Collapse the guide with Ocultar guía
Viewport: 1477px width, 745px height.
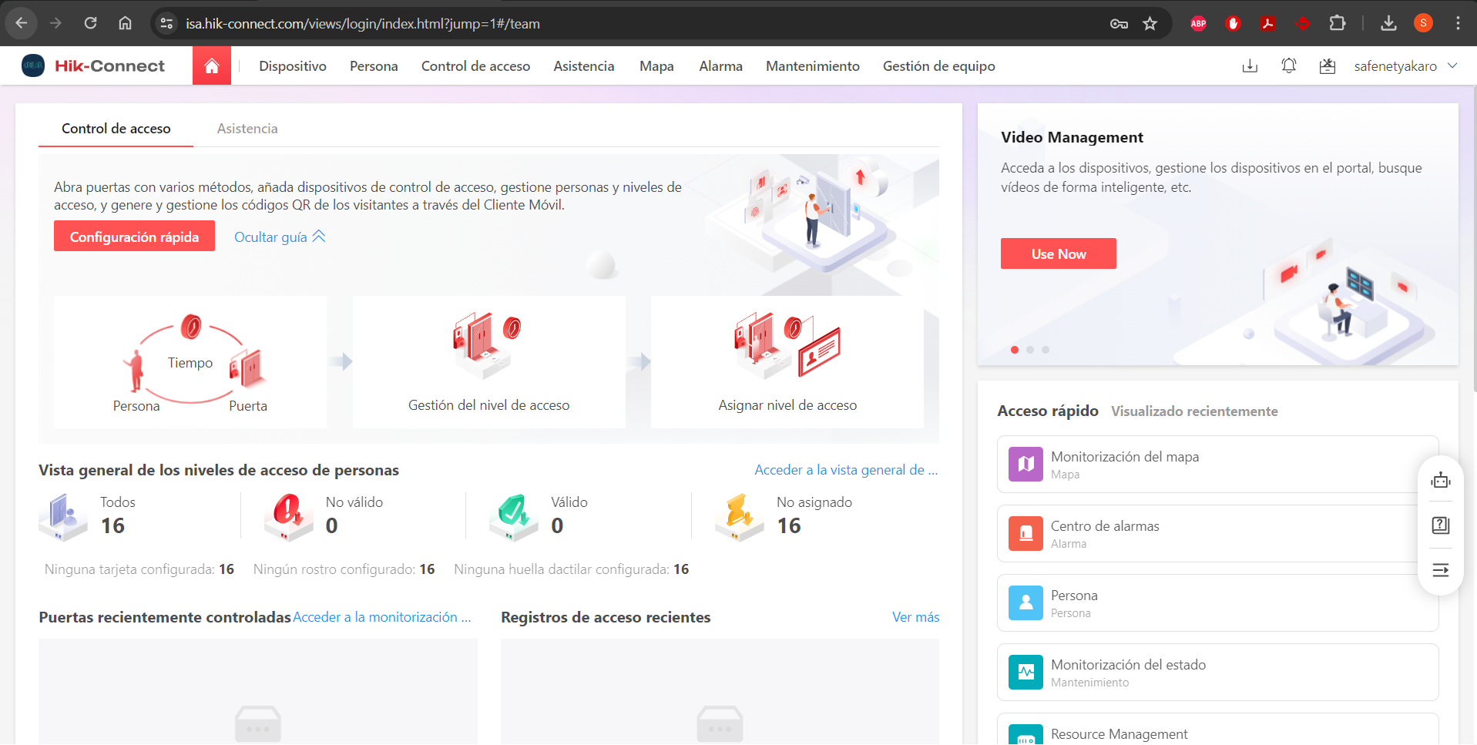point(280,237)
